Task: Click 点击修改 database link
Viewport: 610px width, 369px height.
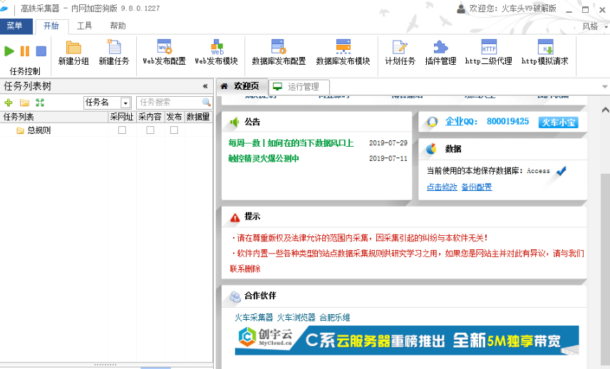Action: tap(442, 187)
